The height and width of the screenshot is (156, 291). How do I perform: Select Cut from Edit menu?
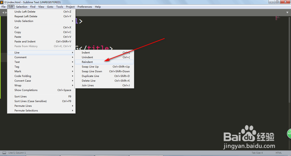point(41,27)
